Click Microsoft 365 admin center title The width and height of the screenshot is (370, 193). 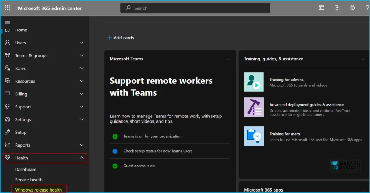click(50, 8)
